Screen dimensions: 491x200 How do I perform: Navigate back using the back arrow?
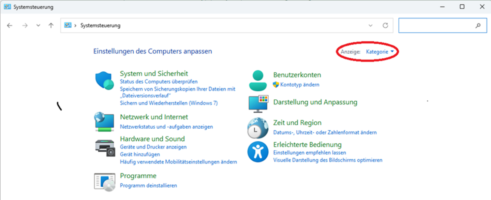tap(10, 25)
